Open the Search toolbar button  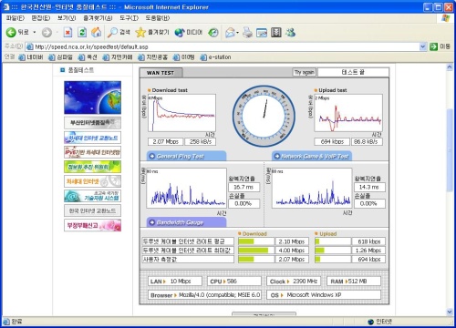119,32
